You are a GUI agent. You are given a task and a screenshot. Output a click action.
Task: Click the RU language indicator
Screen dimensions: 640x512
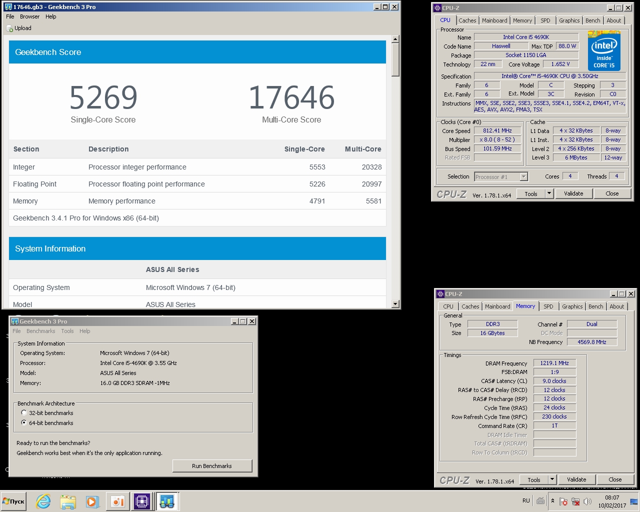point(526,500)
